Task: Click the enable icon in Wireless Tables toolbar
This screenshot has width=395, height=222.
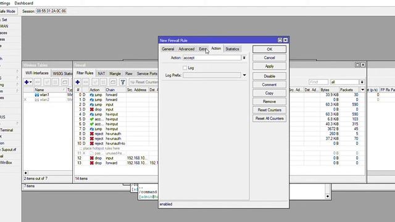Action: point(47,82)
